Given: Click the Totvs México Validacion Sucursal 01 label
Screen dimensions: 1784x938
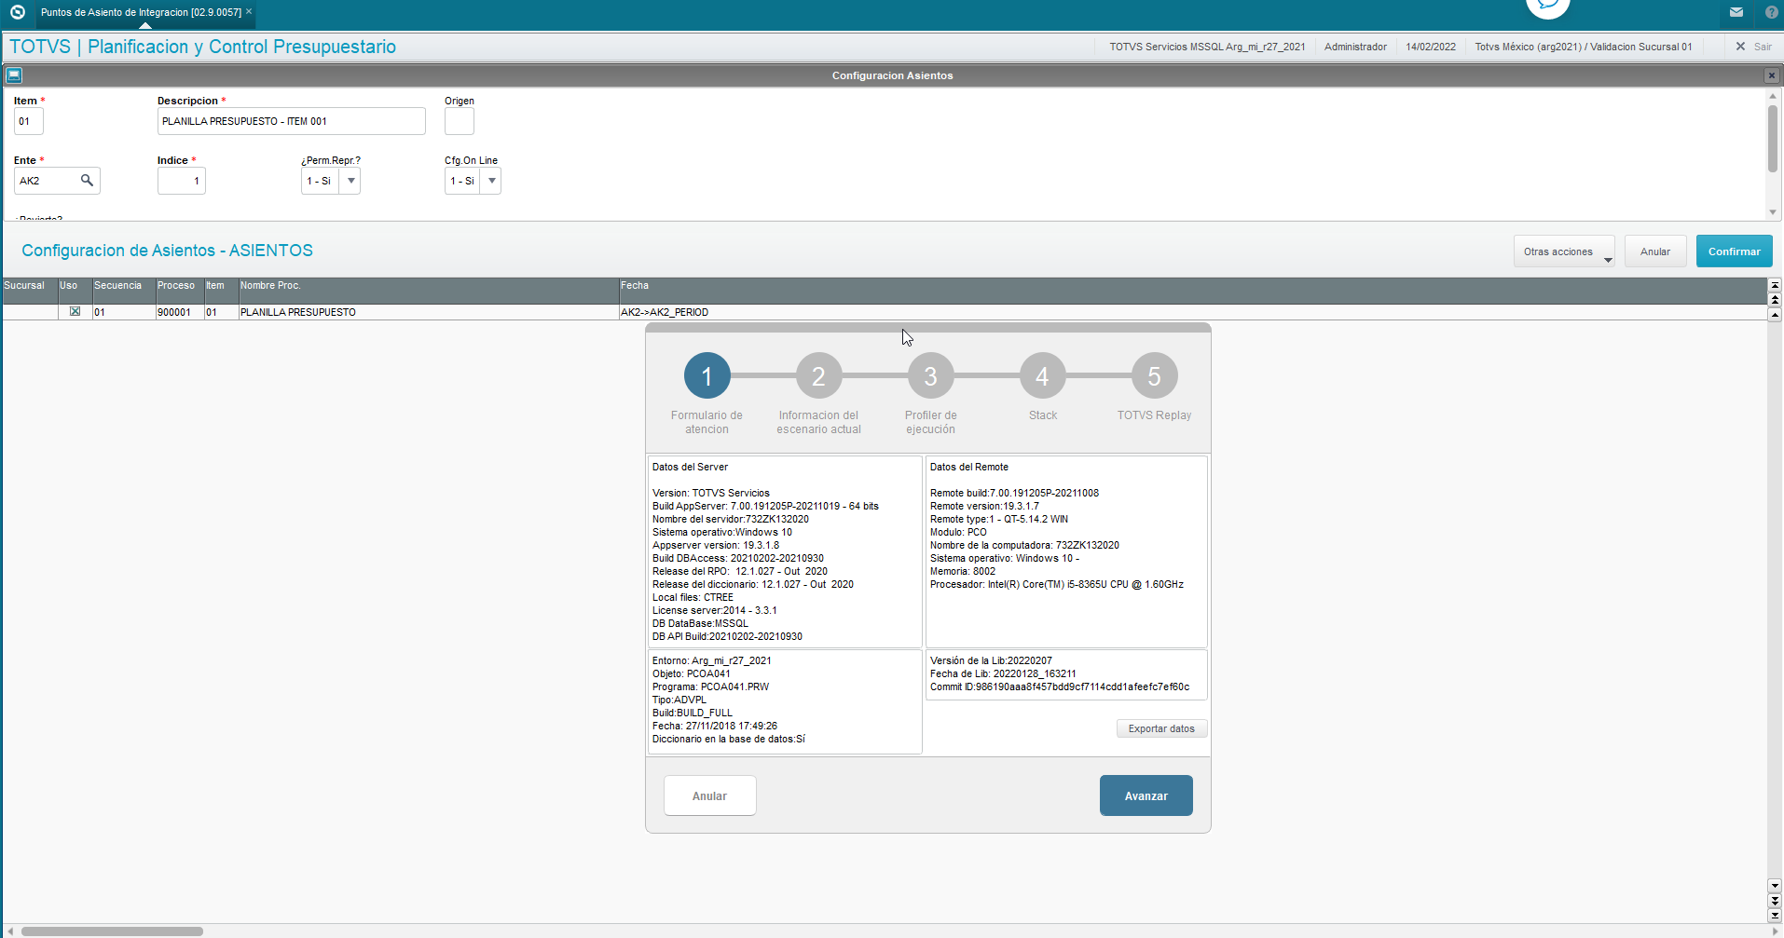Looking at the screenshot, I should click(1583, 47).
